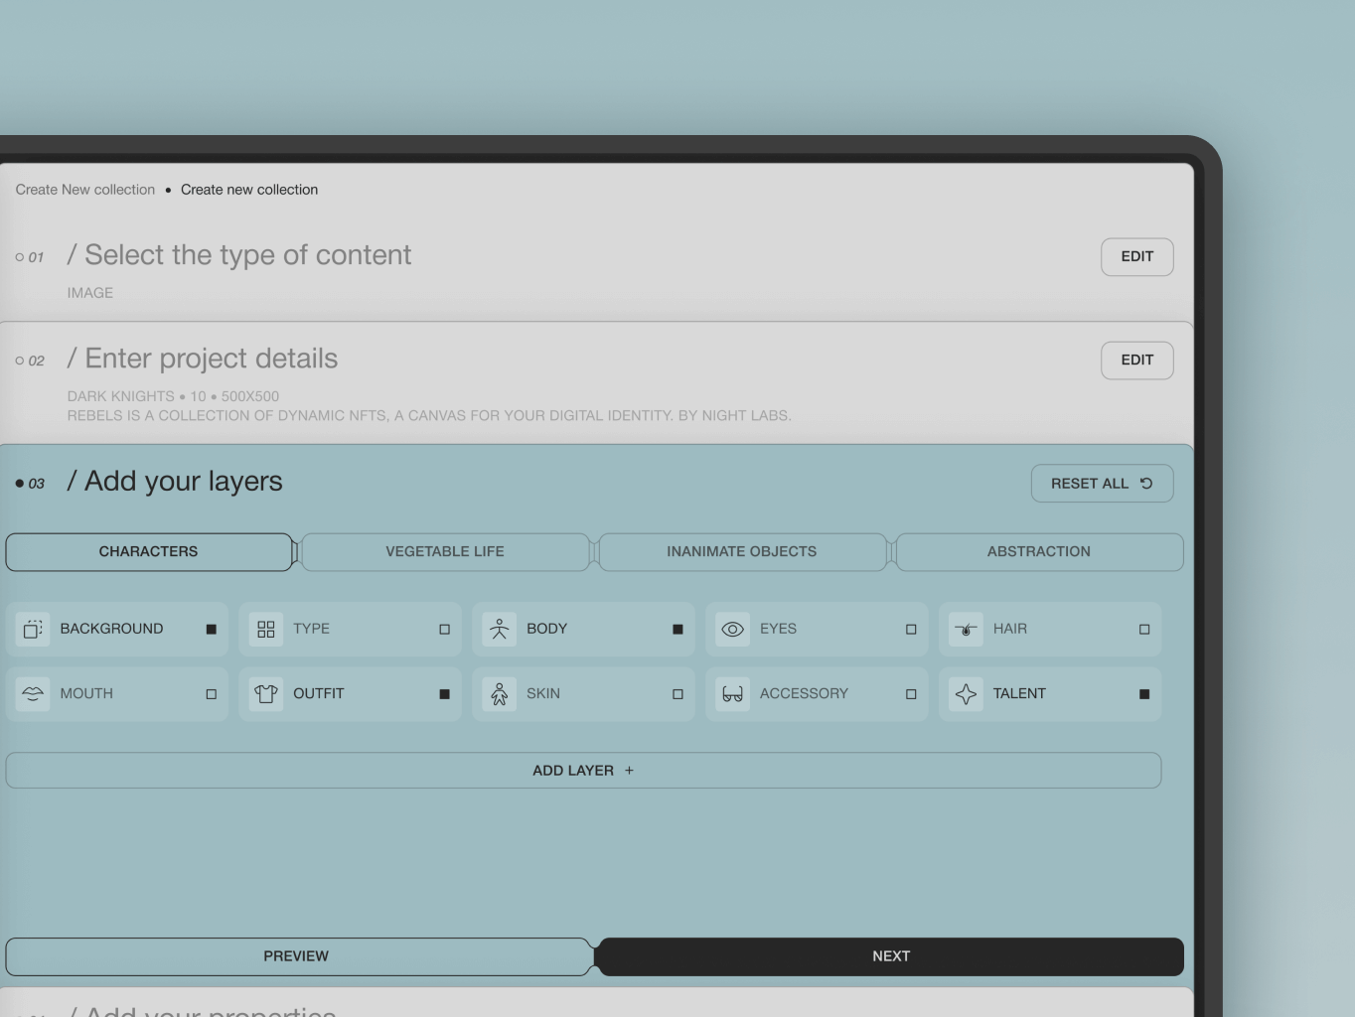Click the Eyes icon
This screenshot has height=1017, width=1355.
732,629
